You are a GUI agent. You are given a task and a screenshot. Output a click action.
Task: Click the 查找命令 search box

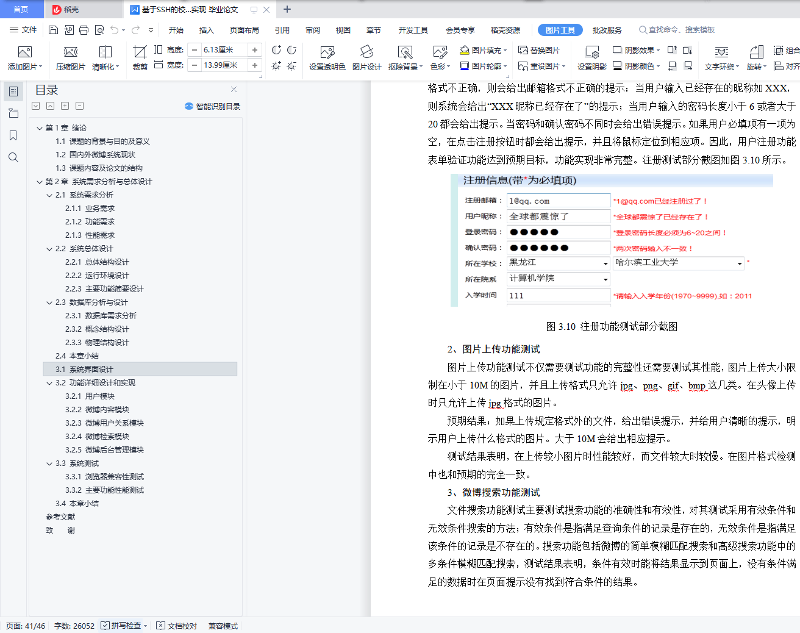(x=677, y=30)
